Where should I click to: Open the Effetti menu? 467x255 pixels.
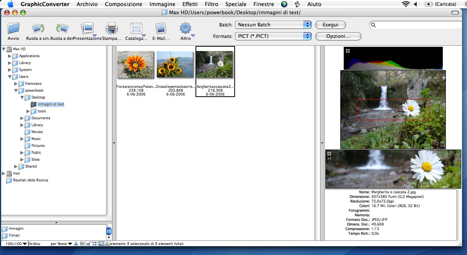(x=190, y=4)
